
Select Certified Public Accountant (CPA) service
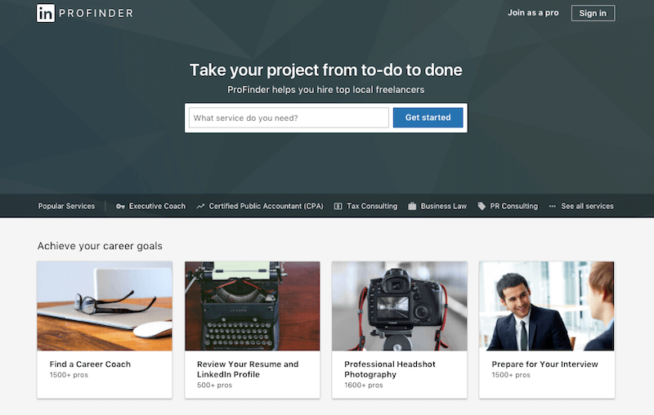[267, 206]
